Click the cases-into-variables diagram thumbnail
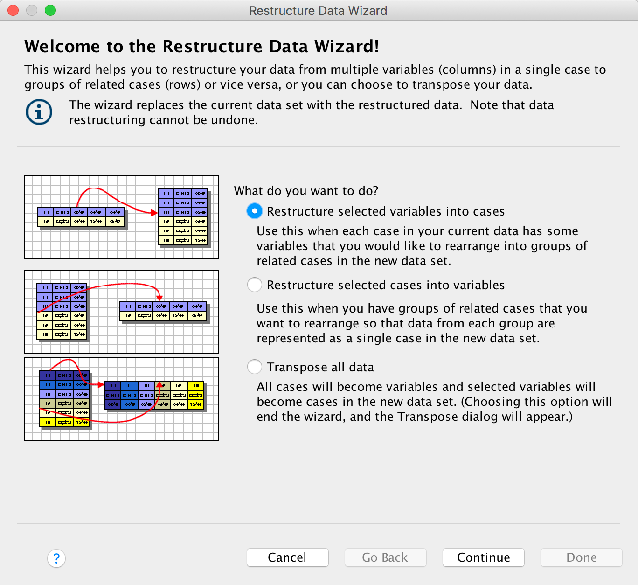 coord(122,312)
